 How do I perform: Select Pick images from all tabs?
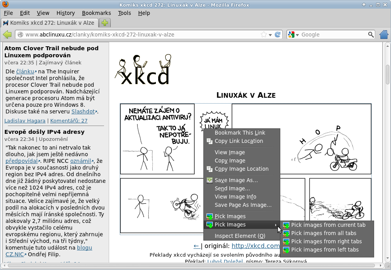[x=327, y=233]
